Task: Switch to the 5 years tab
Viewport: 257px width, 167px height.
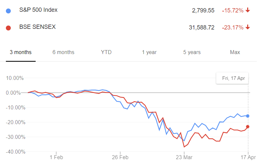Action: (192, 52)
